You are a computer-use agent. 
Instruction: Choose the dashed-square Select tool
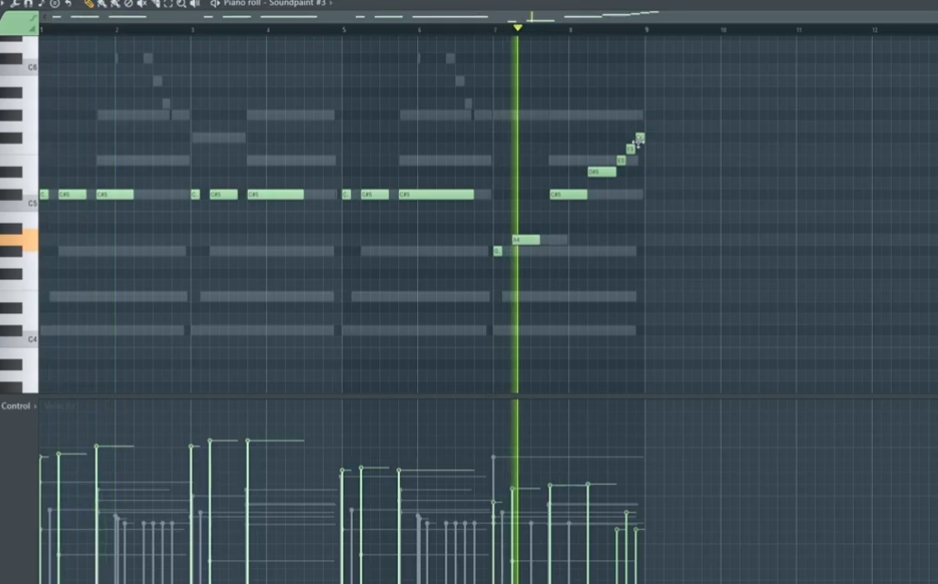click(x=168, y=3)
